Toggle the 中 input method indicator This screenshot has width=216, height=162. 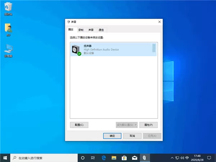coord(187,158)
